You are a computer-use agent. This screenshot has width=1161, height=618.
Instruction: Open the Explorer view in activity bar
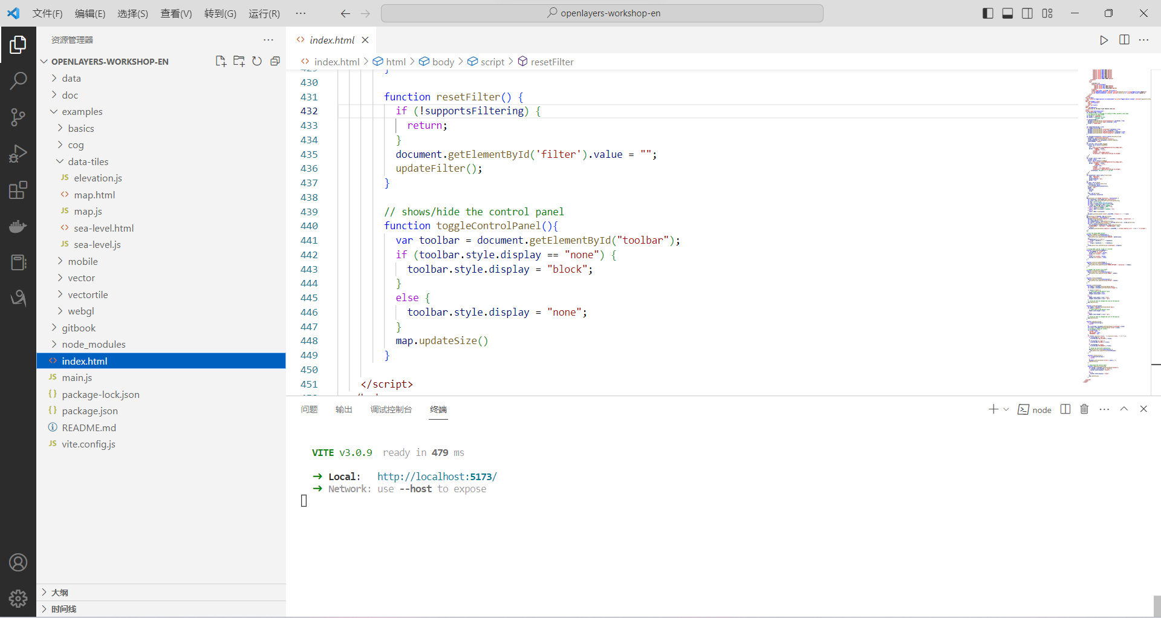coord(18,45)
